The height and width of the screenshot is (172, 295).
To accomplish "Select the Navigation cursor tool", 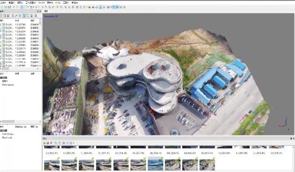I will 22,7.
